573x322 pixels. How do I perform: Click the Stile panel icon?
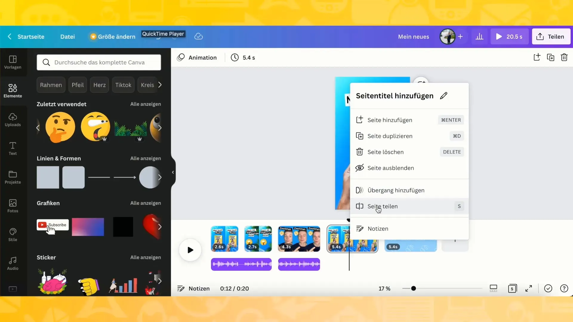(x=13, y=232)
